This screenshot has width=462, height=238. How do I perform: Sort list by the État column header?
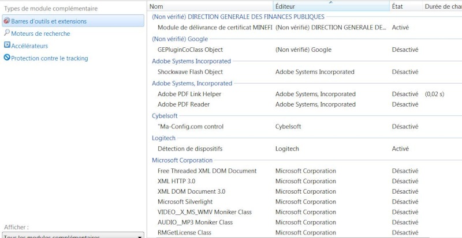pyautogui.click(x=406, y=6)
